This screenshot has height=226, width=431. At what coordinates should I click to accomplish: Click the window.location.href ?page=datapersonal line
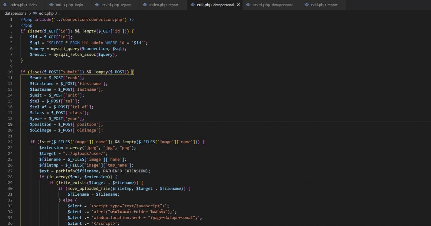(x=135, y=217)
